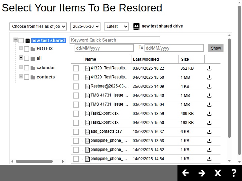Download TMS 41731_Issue modified 03/04/2025 15:04
This screenshot has width=242, height=181.
[209, 105]
